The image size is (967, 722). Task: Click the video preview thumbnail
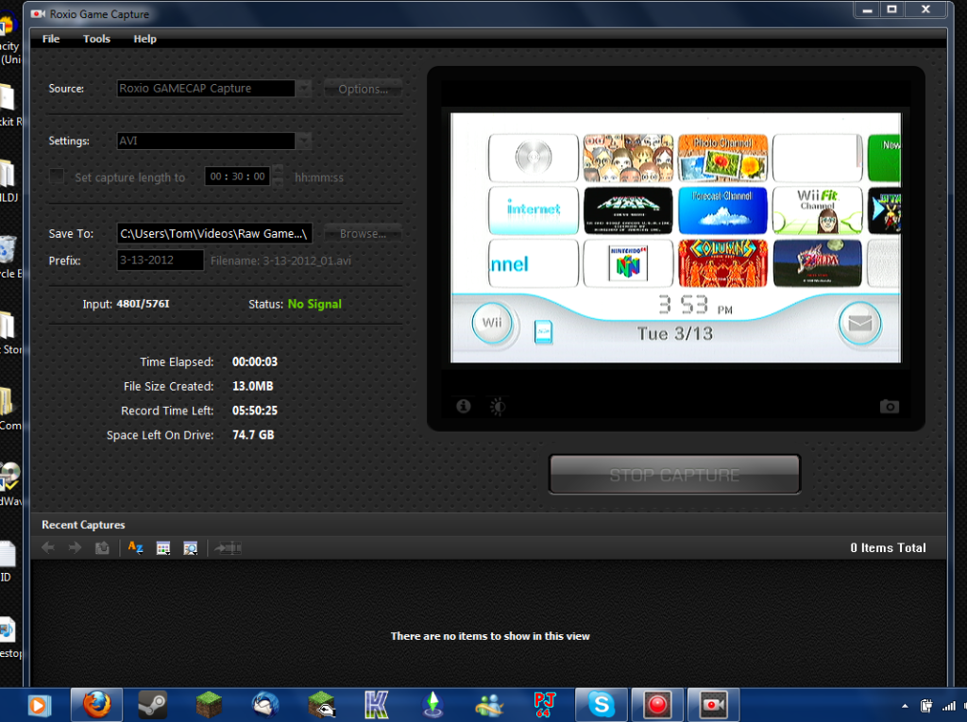(x=675, y=238)
